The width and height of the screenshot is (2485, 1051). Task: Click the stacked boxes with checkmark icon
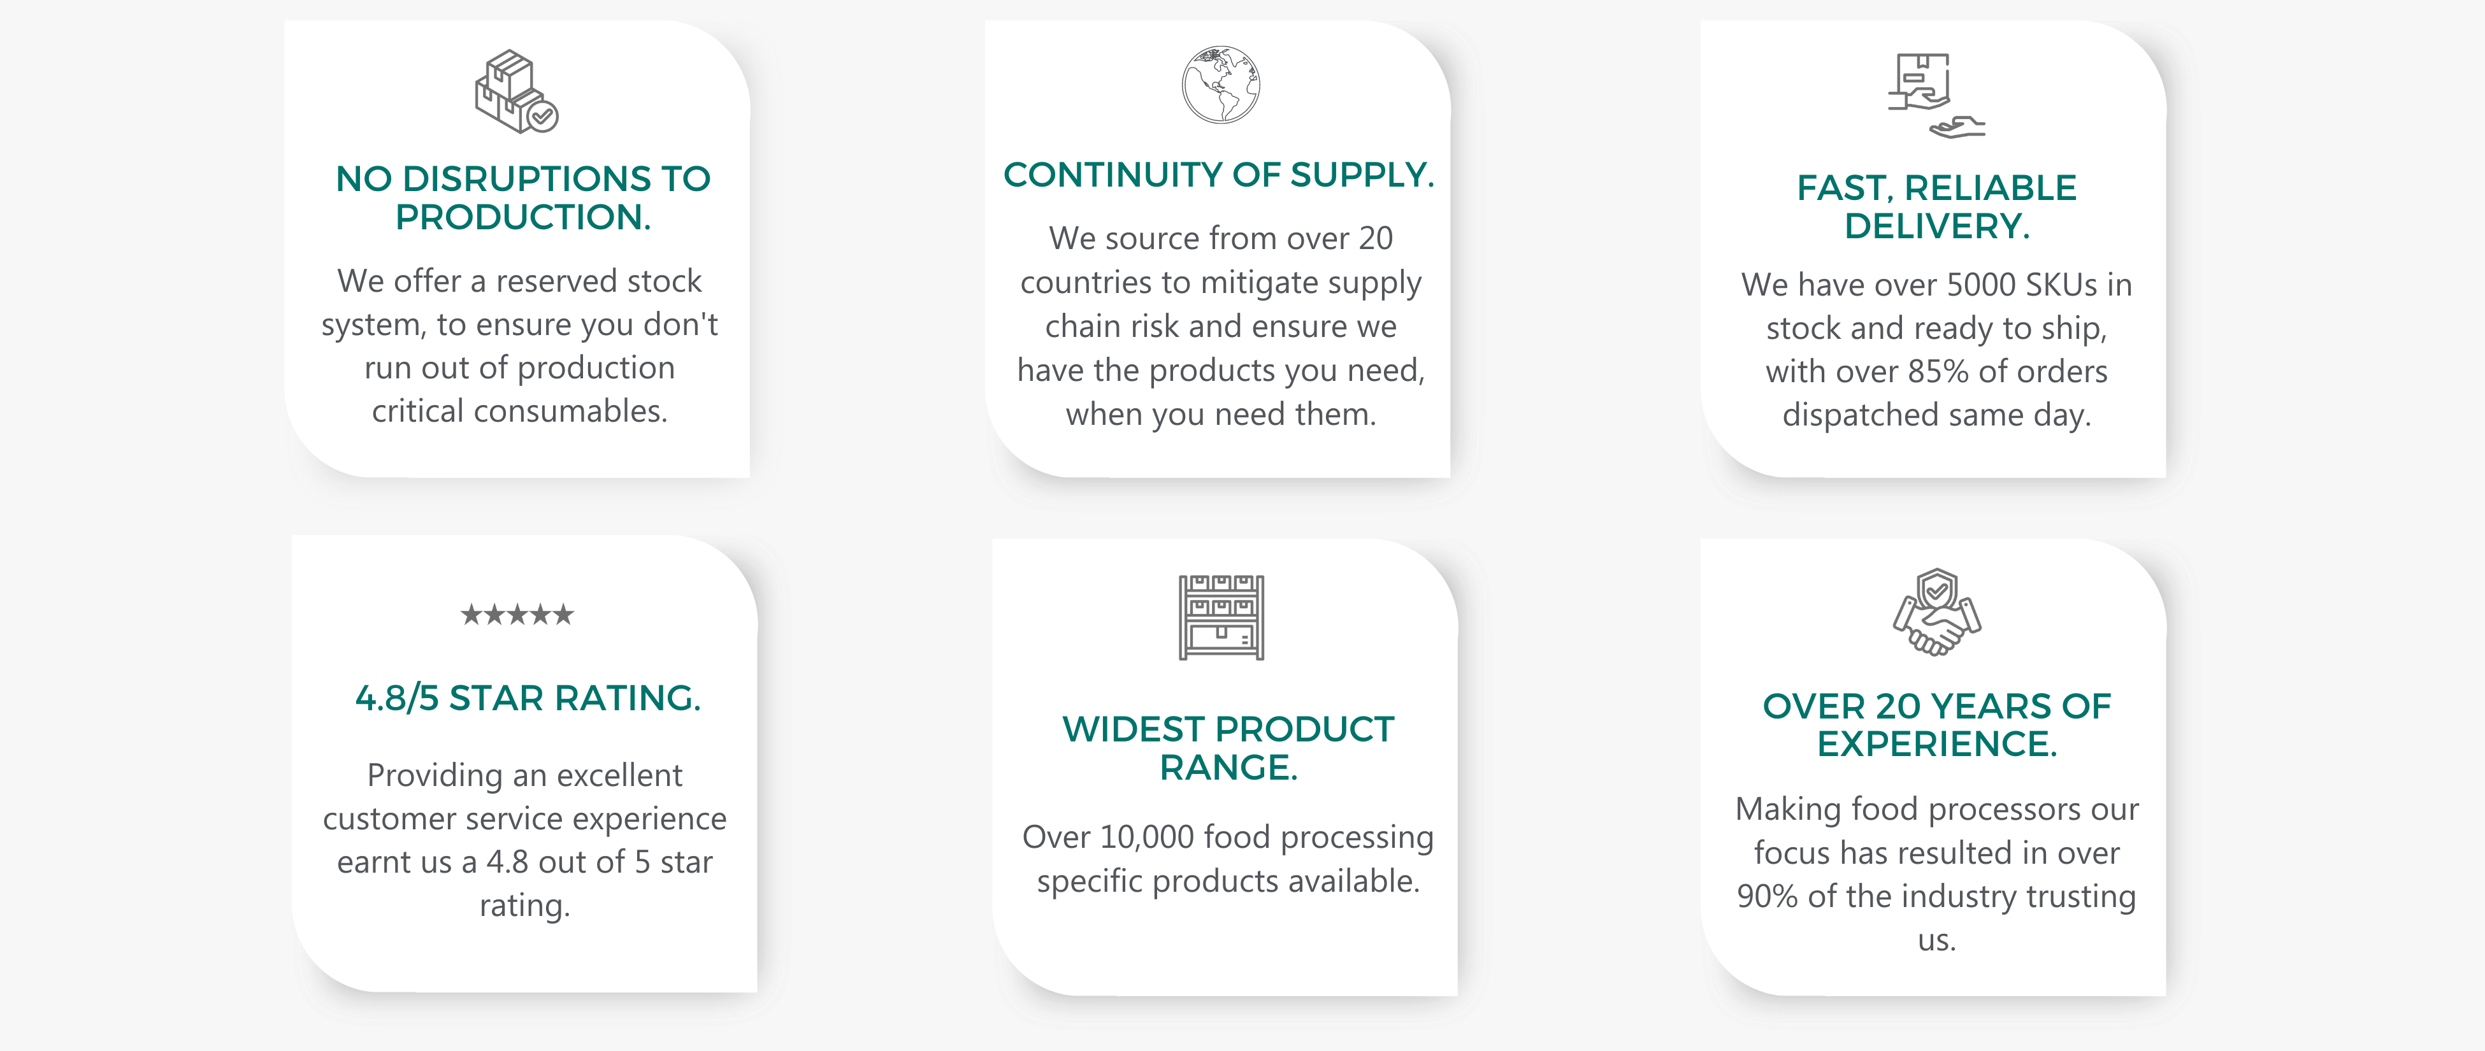pyautogui.click(x=516, y=92)
